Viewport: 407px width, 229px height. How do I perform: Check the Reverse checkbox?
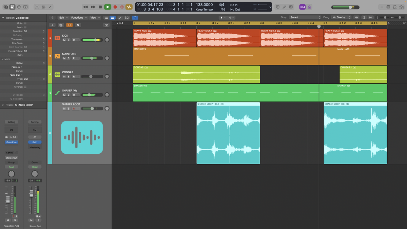(x=25, y=87)
